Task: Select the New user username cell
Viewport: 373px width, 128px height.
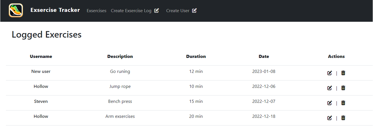Action: (41, 71)
